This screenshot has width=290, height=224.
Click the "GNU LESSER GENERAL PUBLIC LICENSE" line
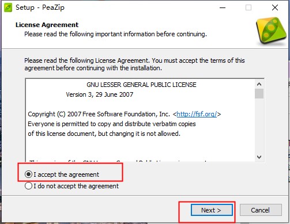pos(141,85)
